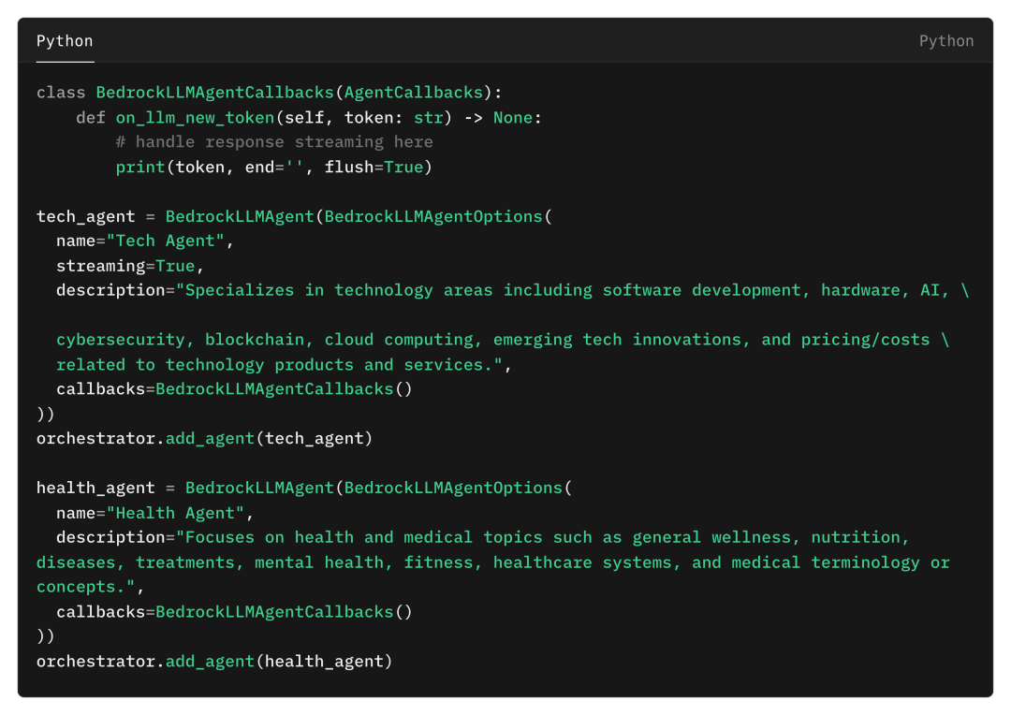1011x715 pixels.
Task: Click the 'tech_agent = BedrockLLMAgent' line
Action: (x=294, y=216)
